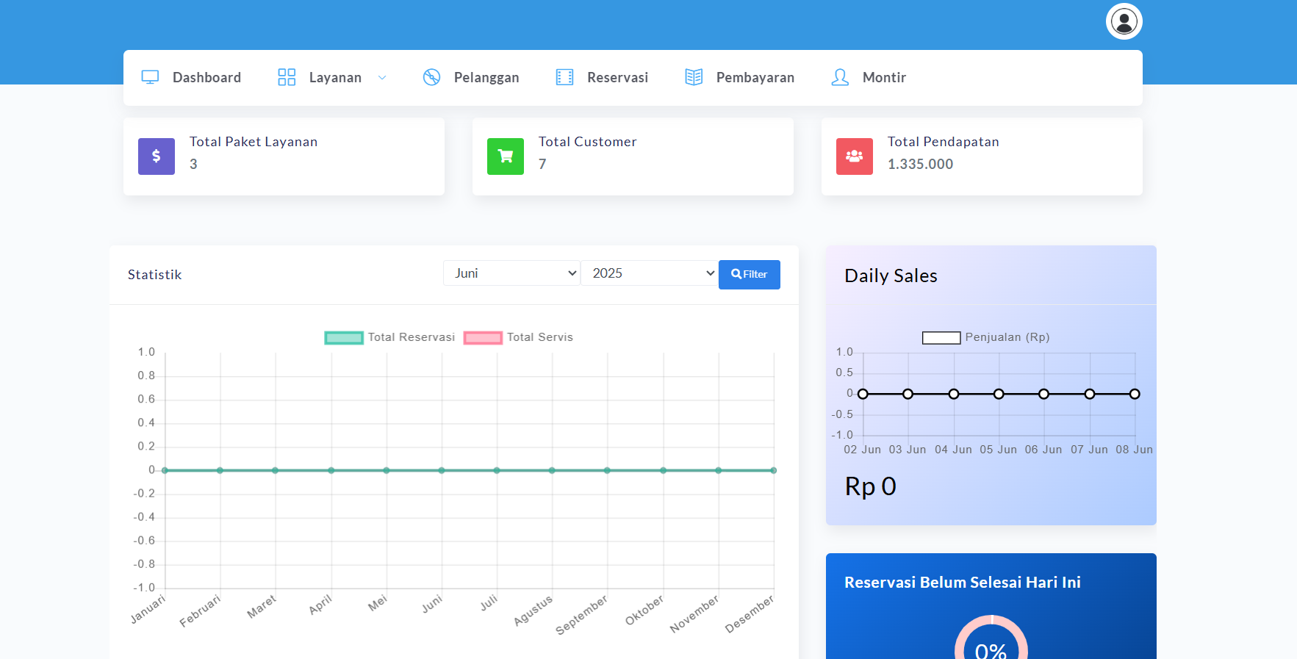Toggle the Total Reservasi legend swatch

pos(344,338)
